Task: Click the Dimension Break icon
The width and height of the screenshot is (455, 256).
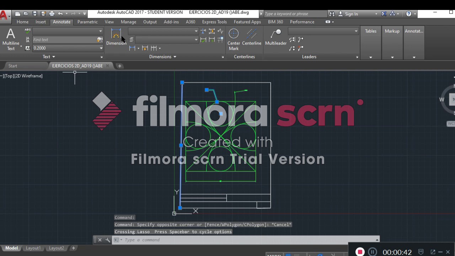Action: (x=203, y=31)
